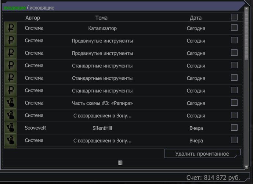Click the scrollbar up arrow

click(246, 9)
